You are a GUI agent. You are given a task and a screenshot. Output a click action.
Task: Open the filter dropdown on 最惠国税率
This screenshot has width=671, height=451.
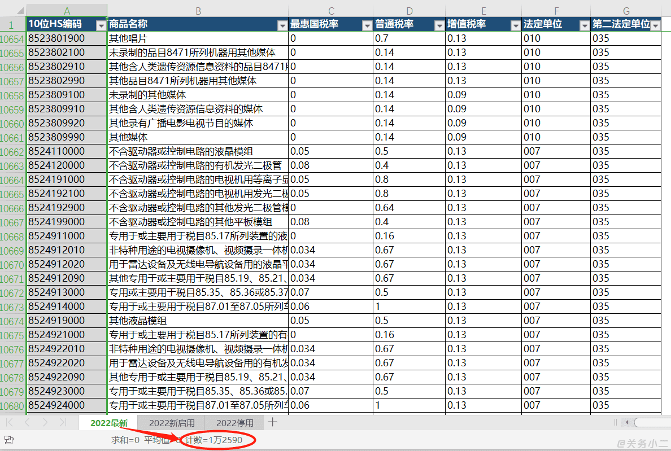click(367, 25)
